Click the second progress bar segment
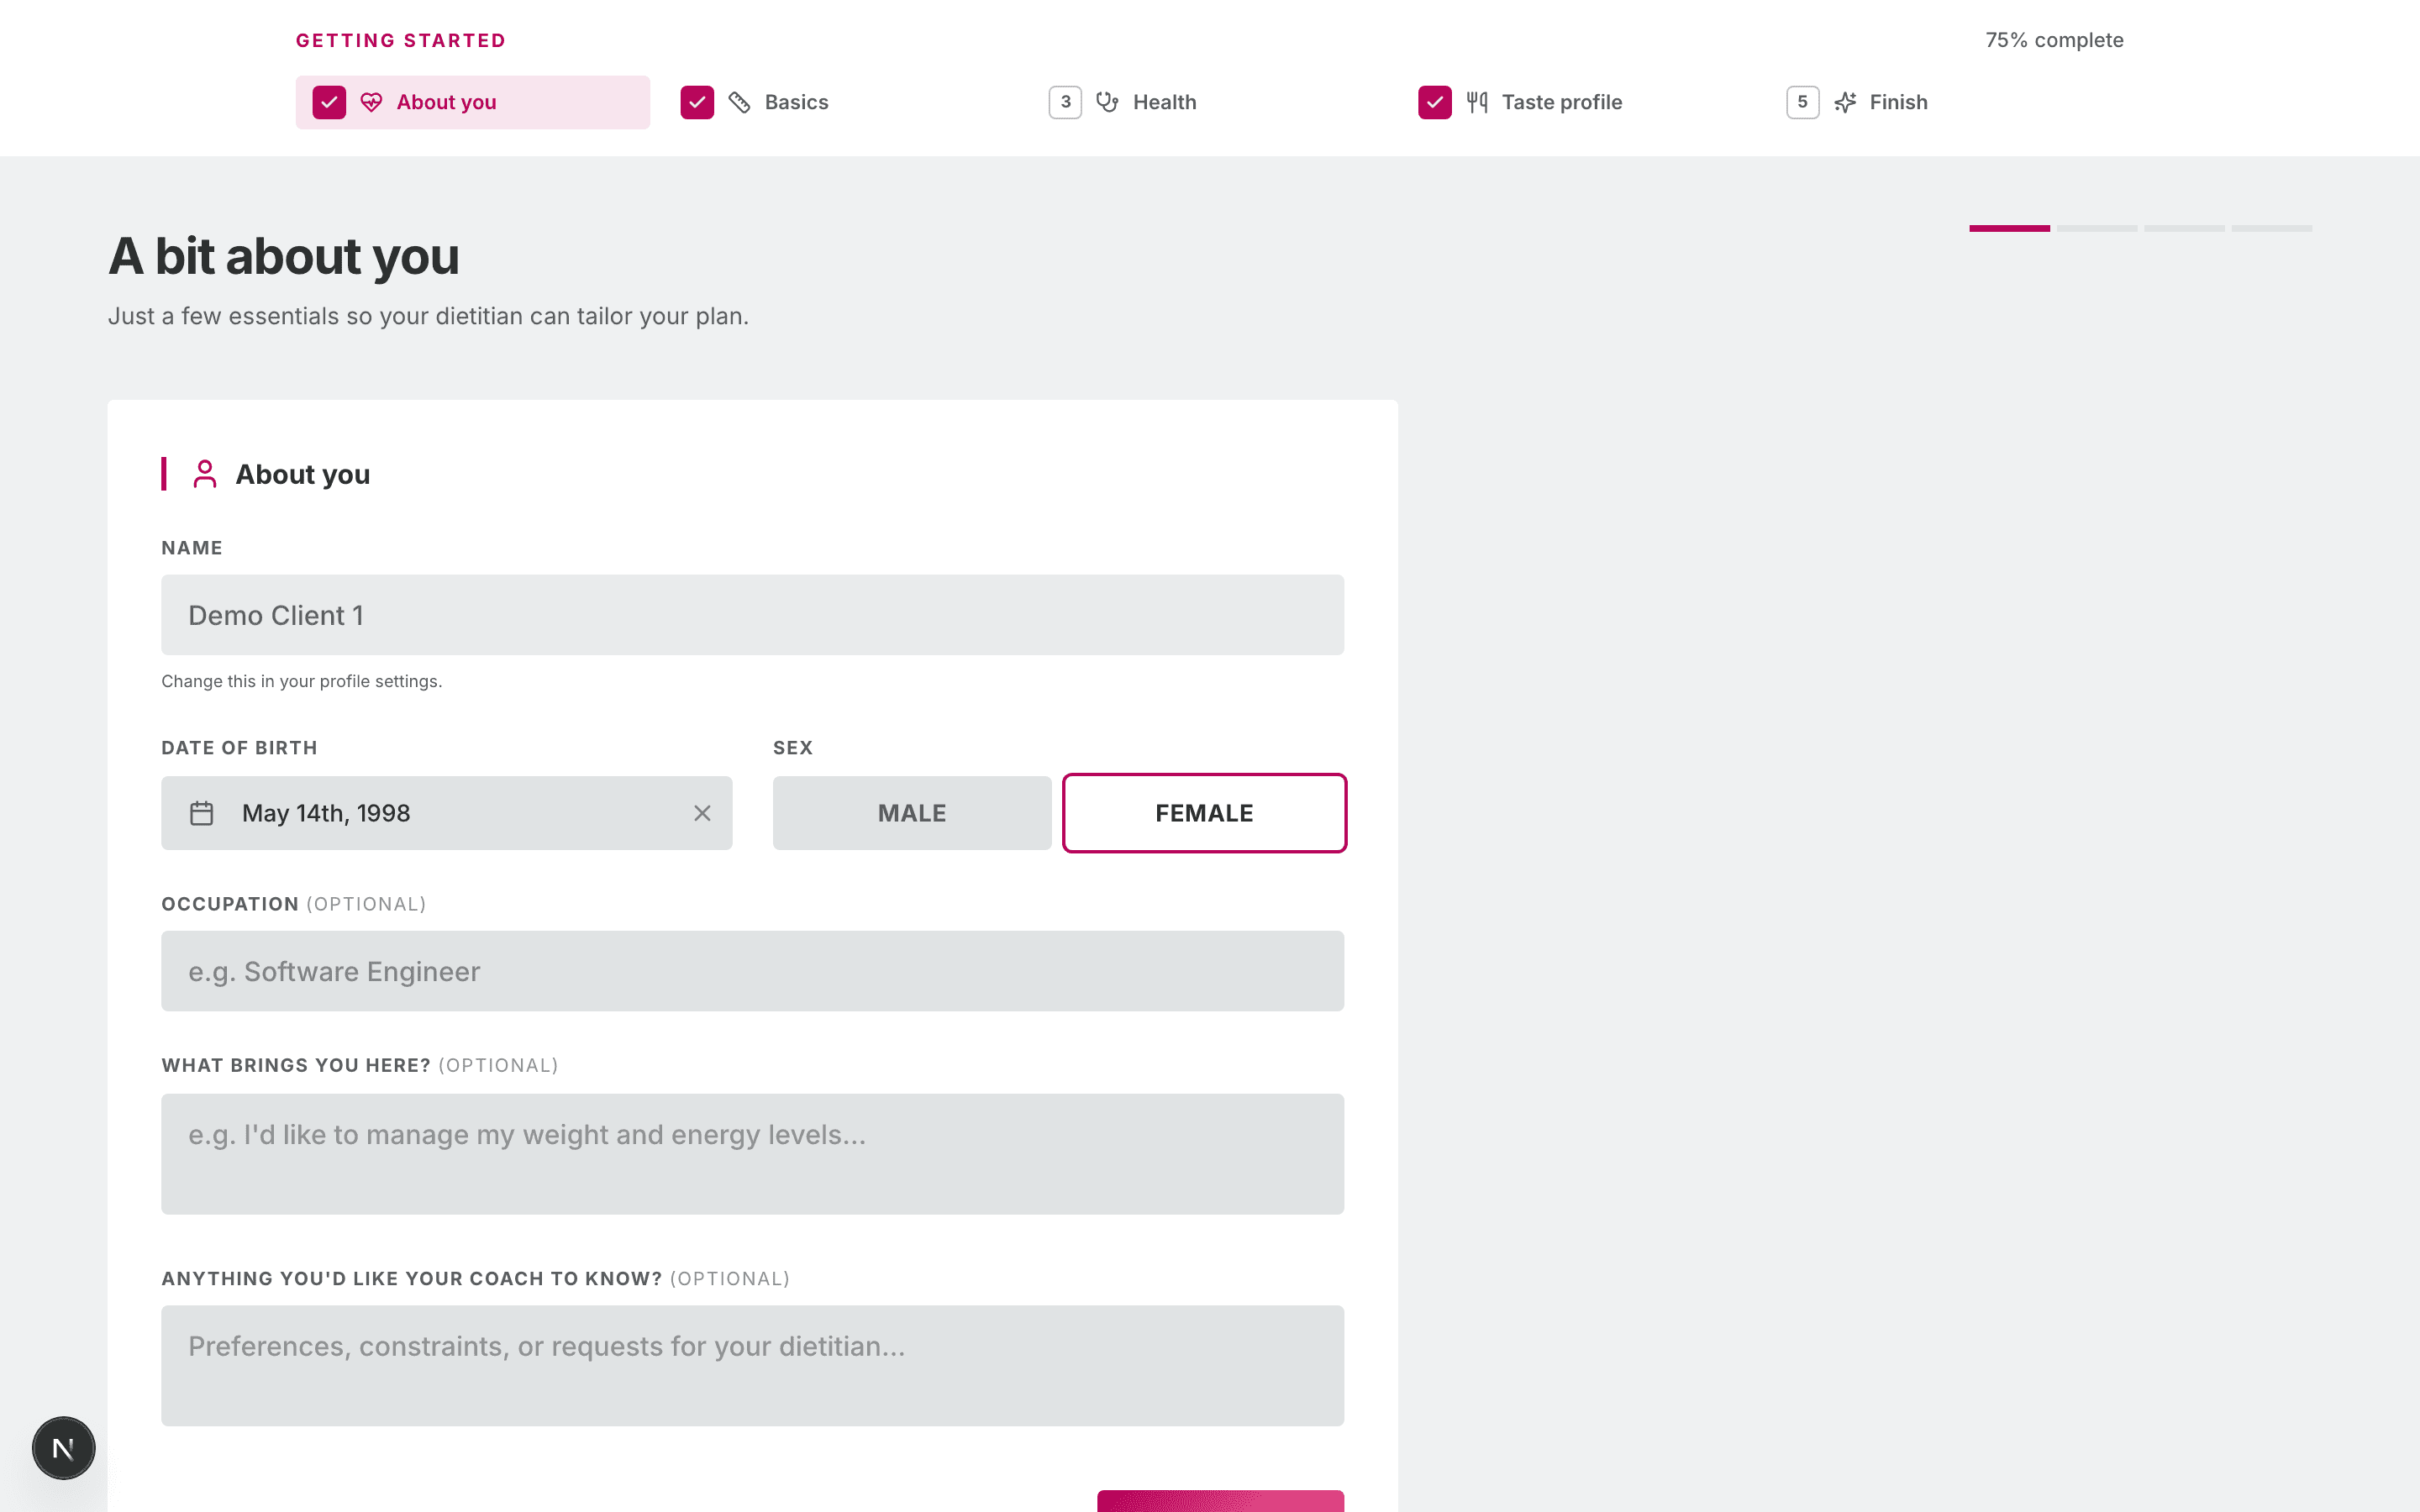 tap(2097, 229)
